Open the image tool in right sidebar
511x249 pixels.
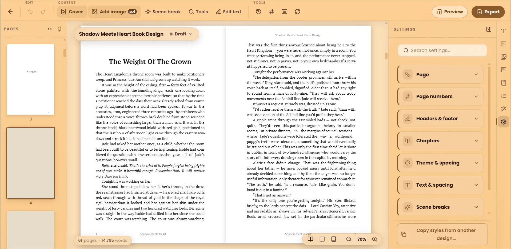(x=504, y=44)
